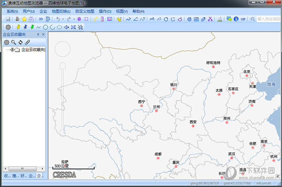Select the yellow pushpin marker tool
The width and height of the screenshot is (282, 187).
click(x=18, y=27)
